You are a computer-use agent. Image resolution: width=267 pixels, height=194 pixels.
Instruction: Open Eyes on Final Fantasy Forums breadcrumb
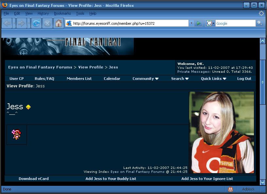[40, 67]
